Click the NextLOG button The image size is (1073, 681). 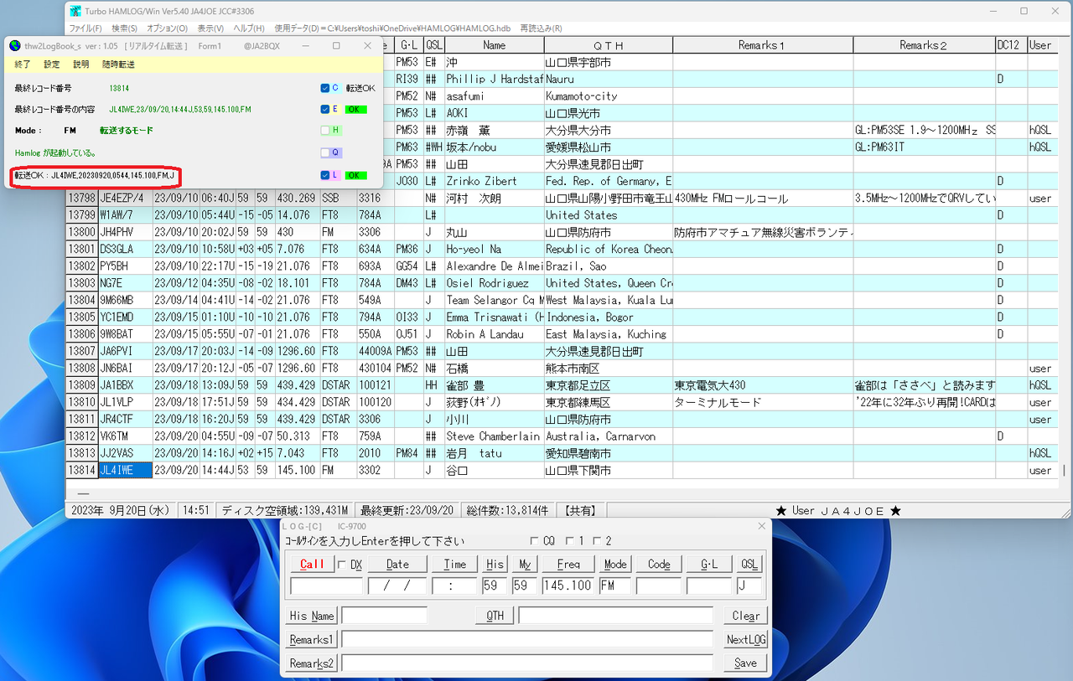[745, 640]
